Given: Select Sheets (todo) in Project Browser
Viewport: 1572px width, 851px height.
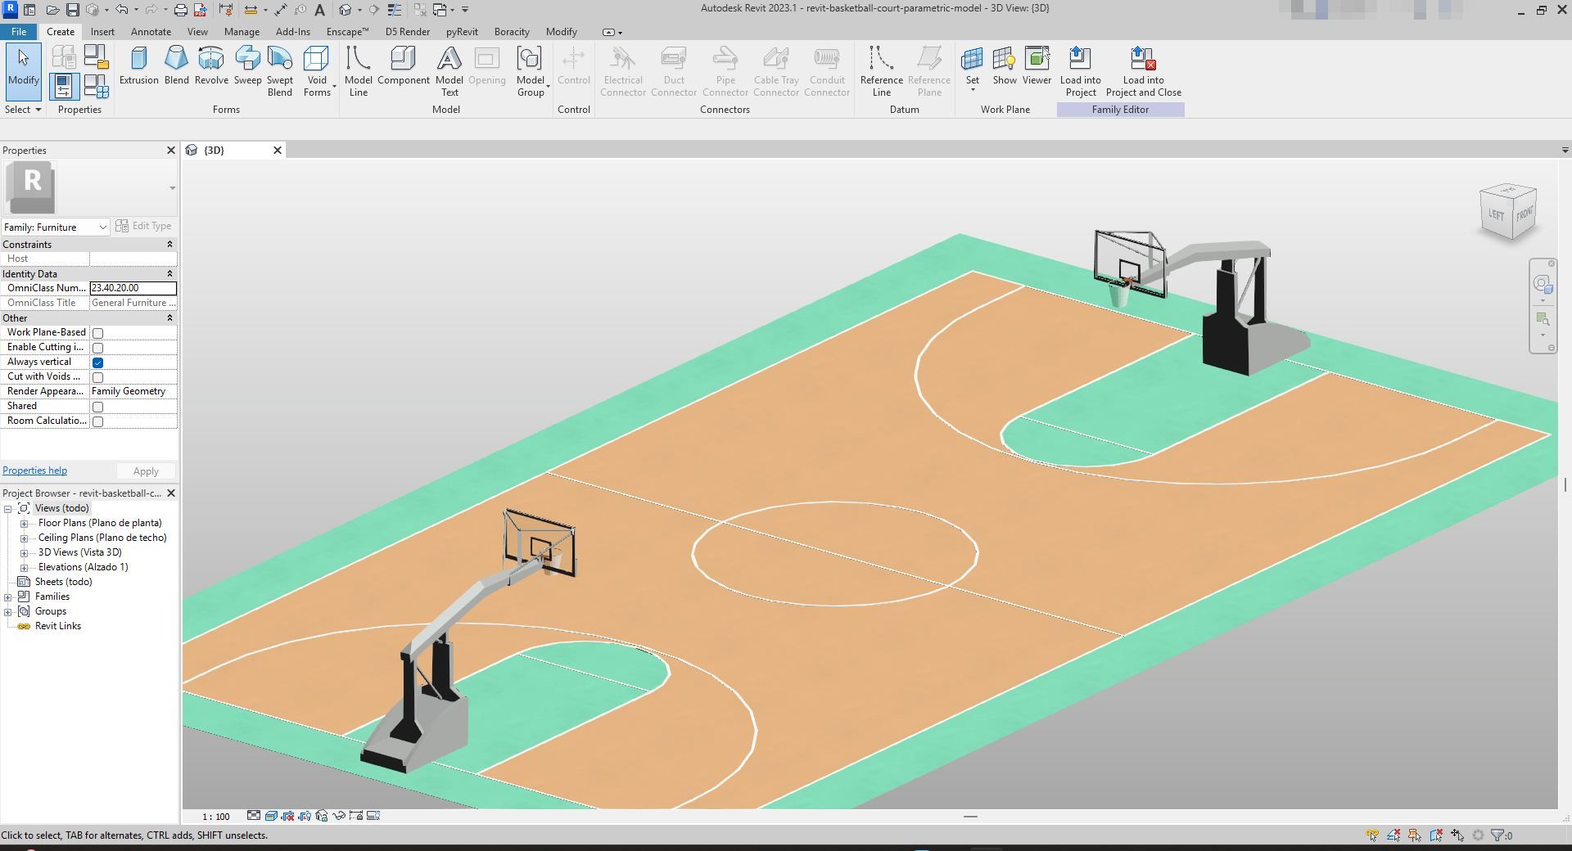Looking at the screenshot, I should coord(63,582).
